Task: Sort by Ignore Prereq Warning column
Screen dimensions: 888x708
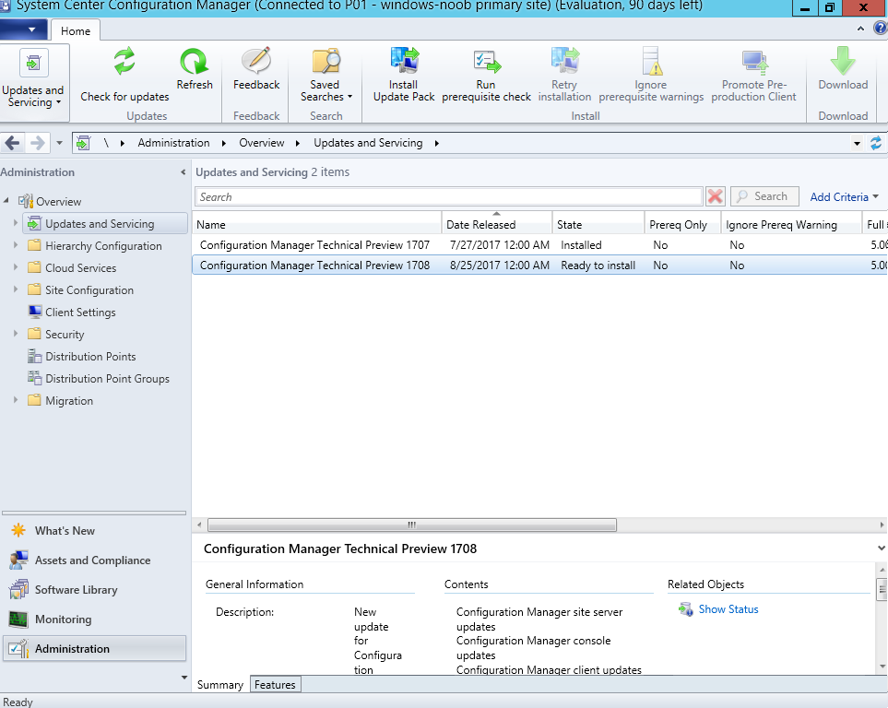Action: pos(791,224)
